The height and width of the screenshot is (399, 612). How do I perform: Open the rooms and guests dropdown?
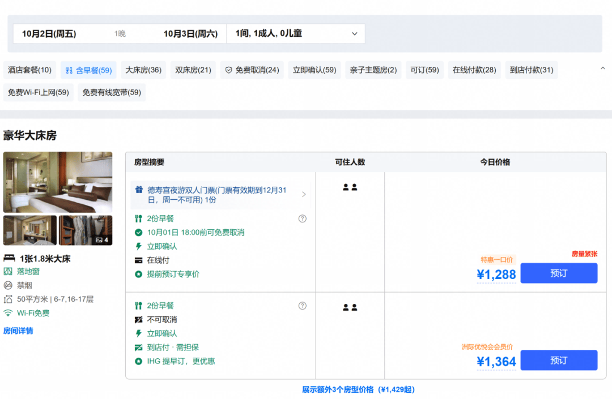coord(296,33)
